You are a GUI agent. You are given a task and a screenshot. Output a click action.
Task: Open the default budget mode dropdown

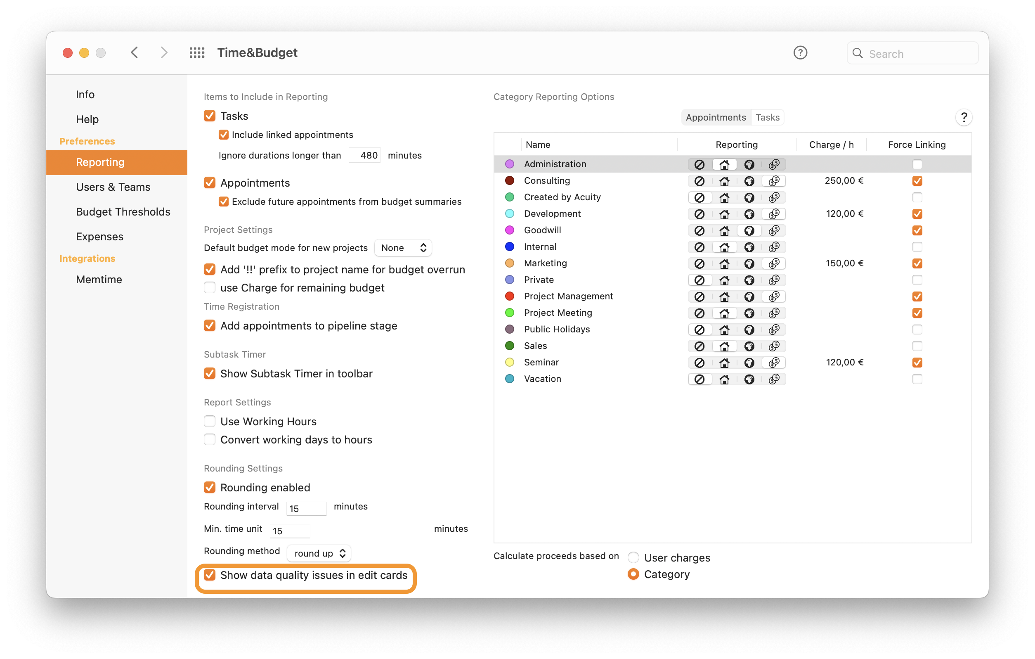click(x=403, y=248)
